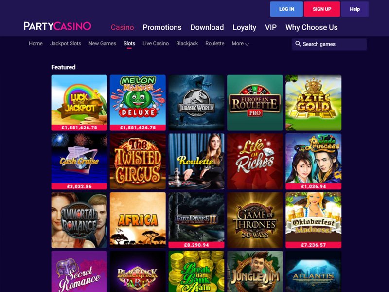Open Immortal Romance game tile
Viewport: 389px width, 292px height.
(79, 220)
